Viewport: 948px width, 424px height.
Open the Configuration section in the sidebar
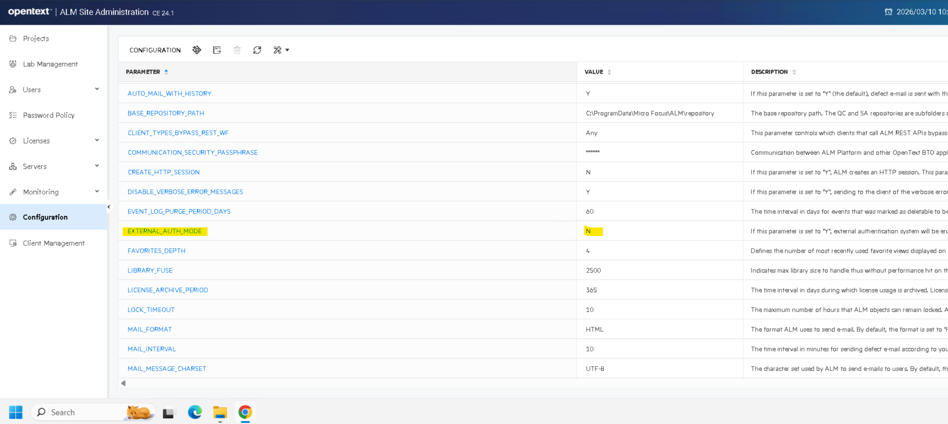[x=54, y=217]
